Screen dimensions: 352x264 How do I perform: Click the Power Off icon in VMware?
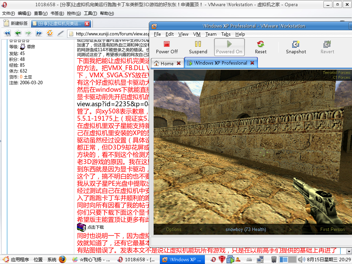pos(167,44)
